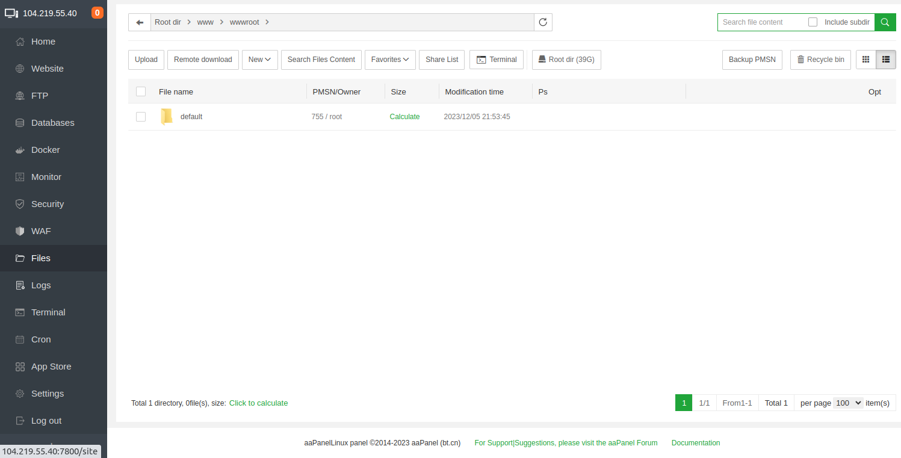Tick the select-all checkbox in header

point(141,91)
